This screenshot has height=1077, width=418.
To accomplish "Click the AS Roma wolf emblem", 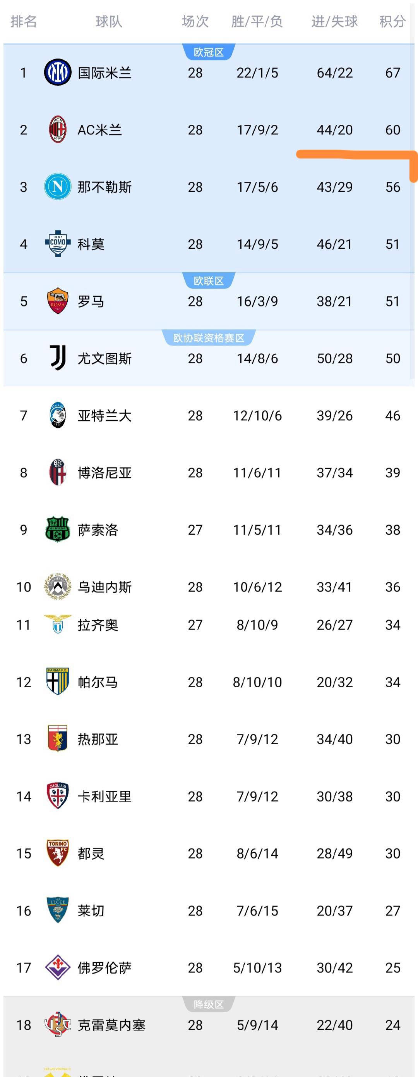I will (58, 301).
